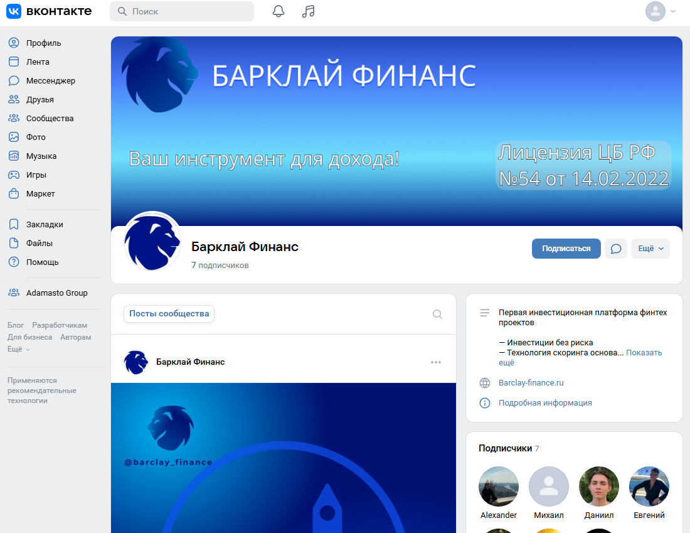Open the post options via the ellipsis
The width and height of the screenshot is (690, 533).
tap(436, 362)
